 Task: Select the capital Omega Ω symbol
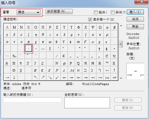click(100, 27)
